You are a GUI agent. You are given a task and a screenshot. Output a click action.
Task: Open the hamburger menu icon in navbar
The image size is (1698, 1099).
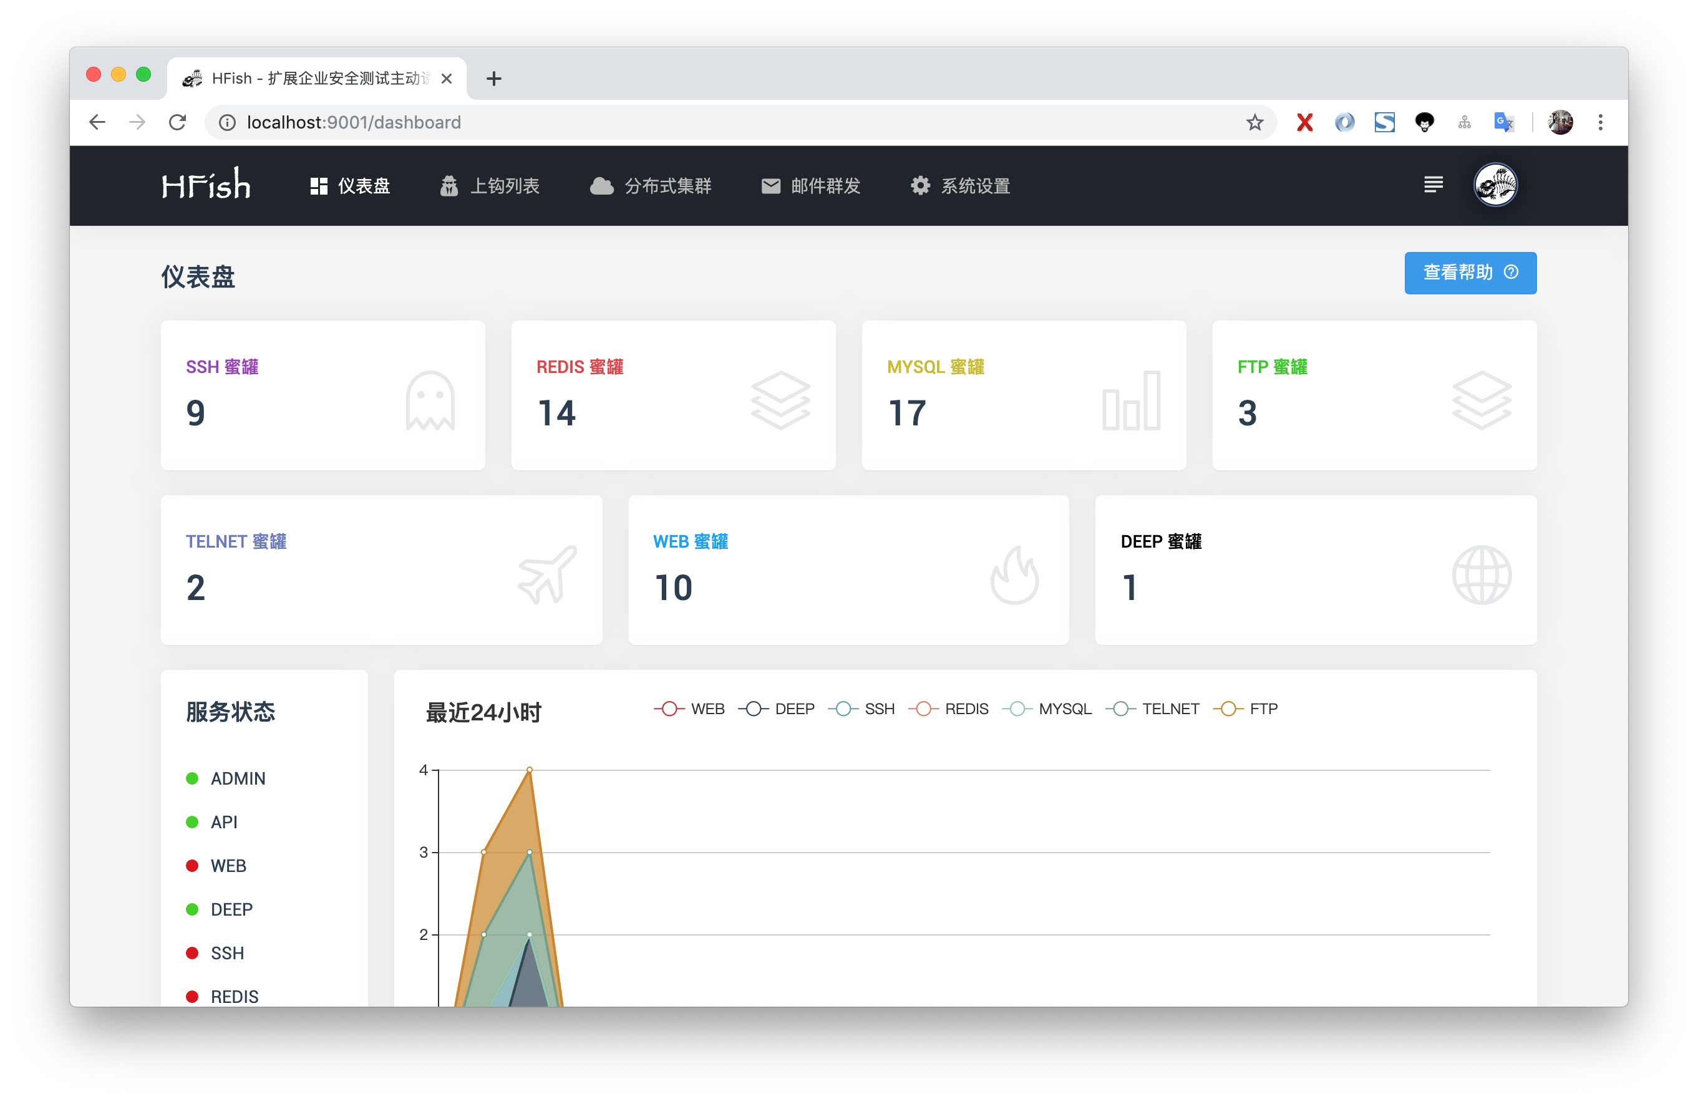point(1433,185)
